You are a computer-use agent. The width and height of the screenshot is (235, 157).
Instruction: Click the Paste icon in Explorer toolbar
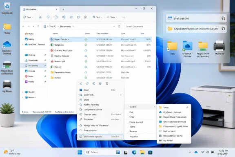(56, 17)
